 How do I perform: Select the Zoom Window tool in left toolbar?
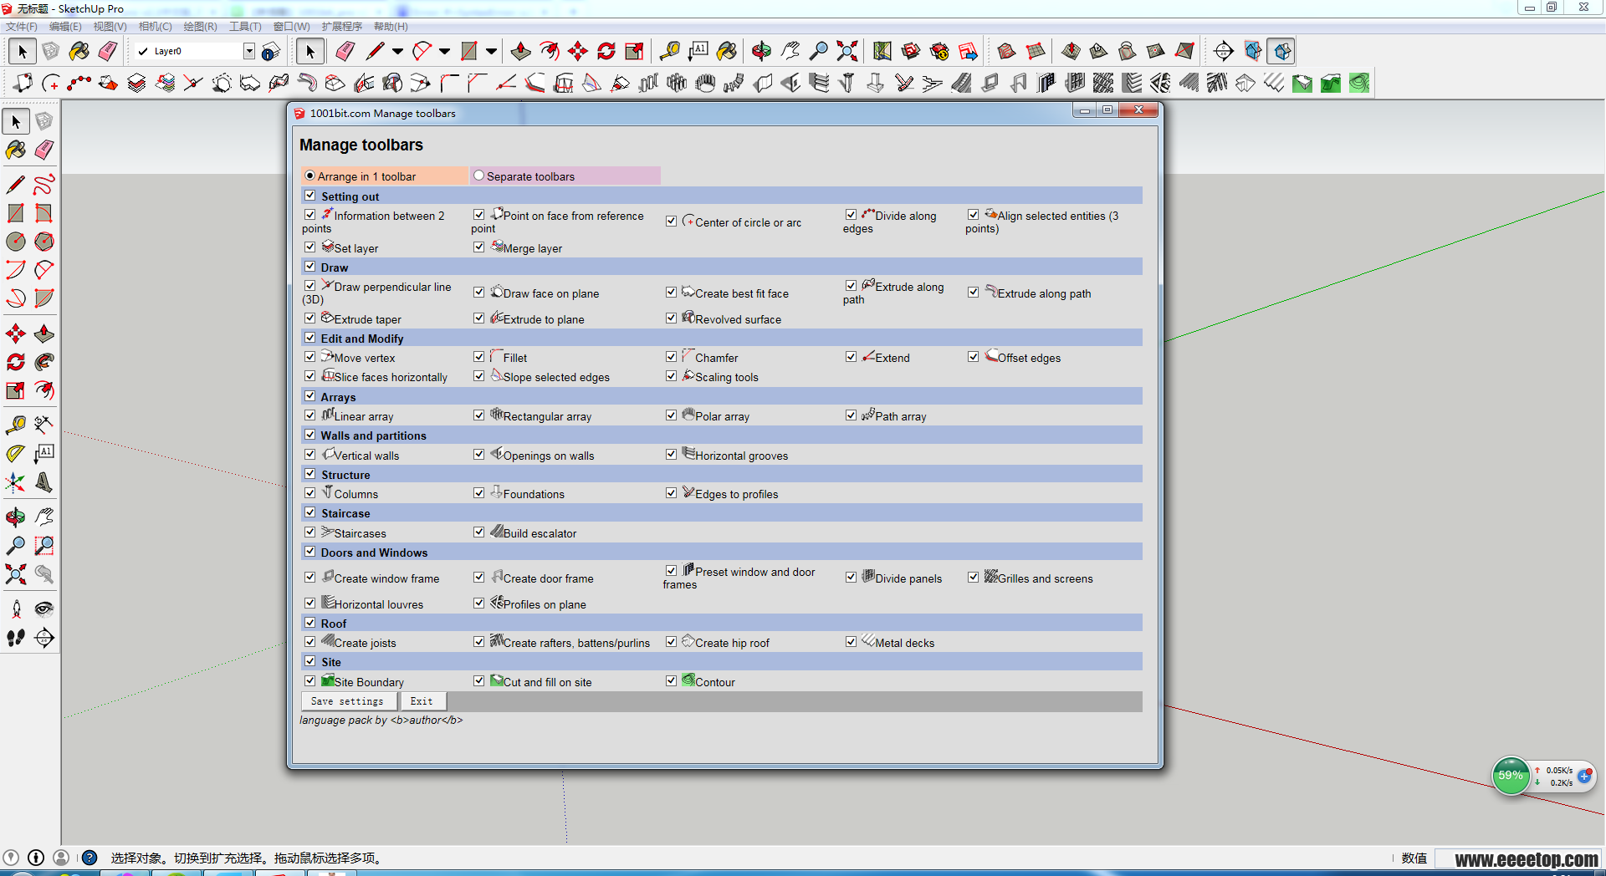(x=44, y=546)
